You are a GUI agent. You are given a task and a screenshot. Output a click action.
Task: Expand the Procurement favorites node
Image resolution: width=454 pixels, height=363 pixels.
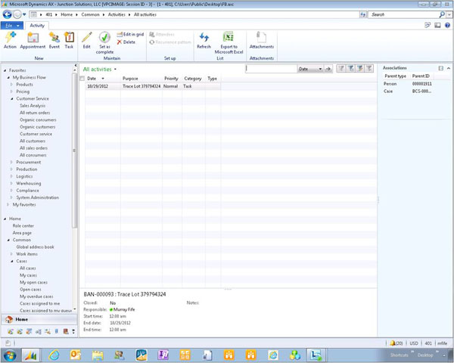pyautogui.click(x=11, y=162)
